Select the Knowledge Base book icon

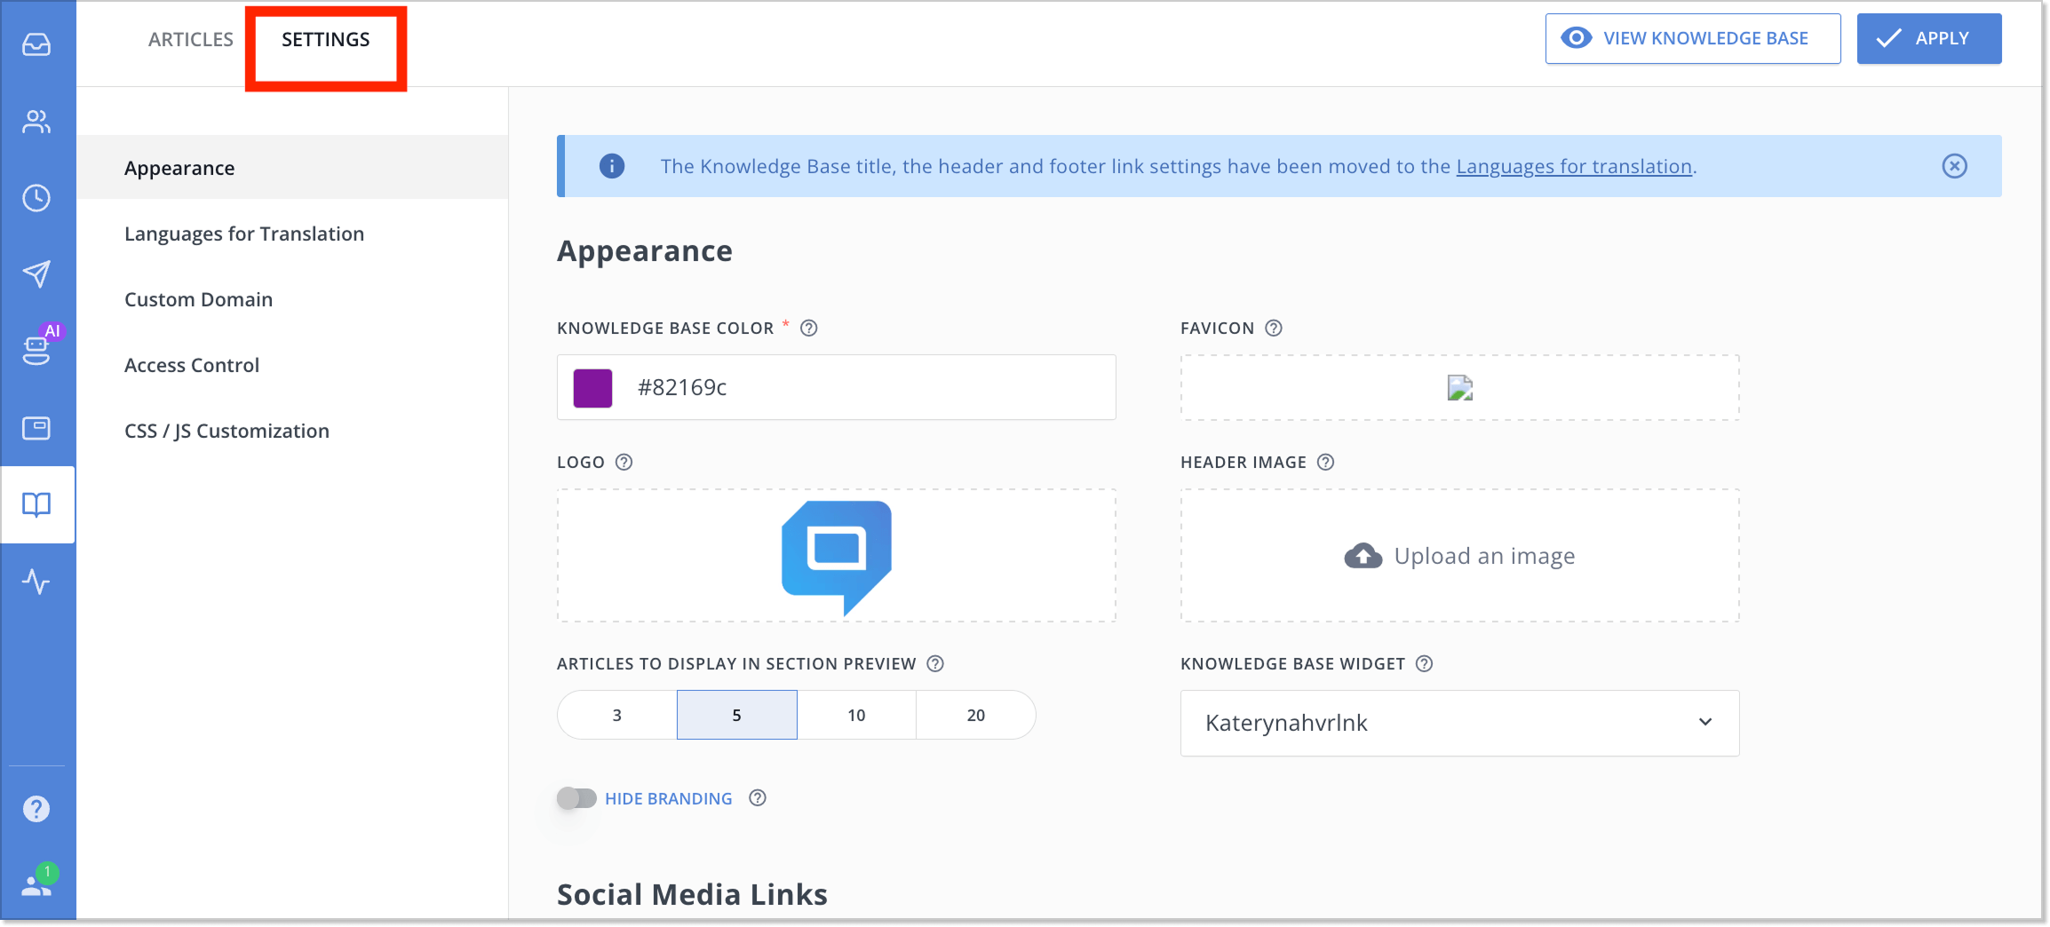coord(36,504)
